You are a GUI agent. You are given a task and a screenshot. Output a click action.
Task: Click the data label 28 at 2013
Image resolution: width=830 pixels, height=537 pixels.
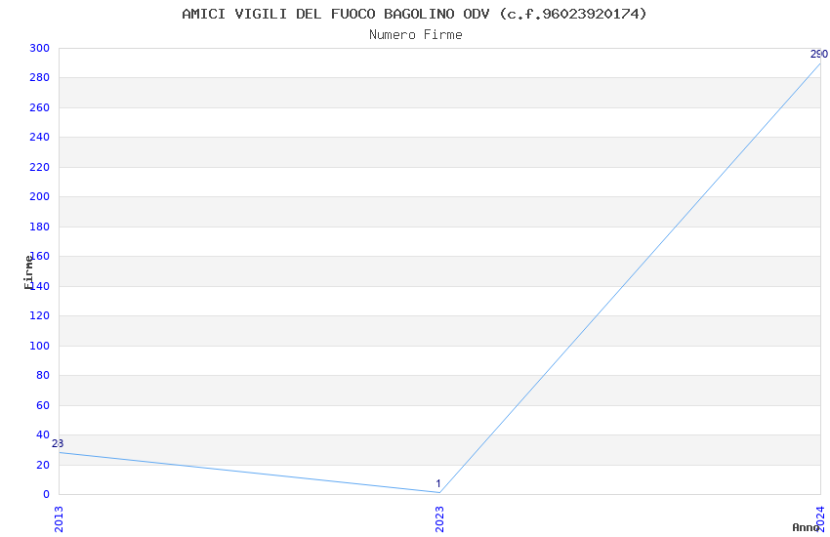pyautogui.click(x=58, y=443)
